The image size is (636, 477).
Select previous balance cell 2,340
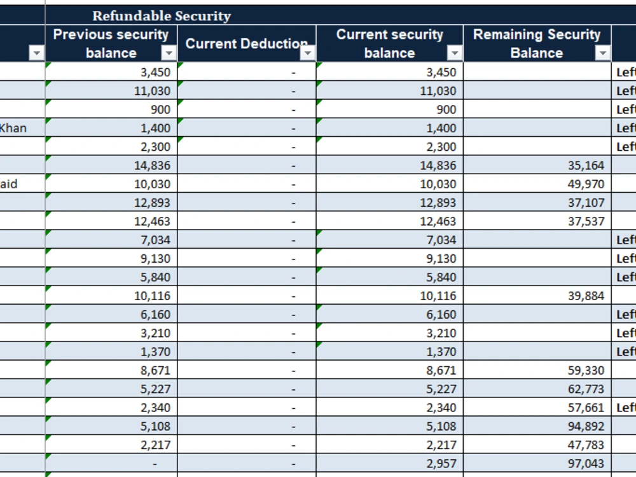[111, 408]
